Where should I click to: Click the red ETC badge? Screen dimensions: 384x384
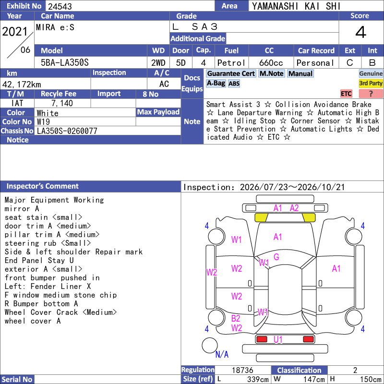point(346,94)
